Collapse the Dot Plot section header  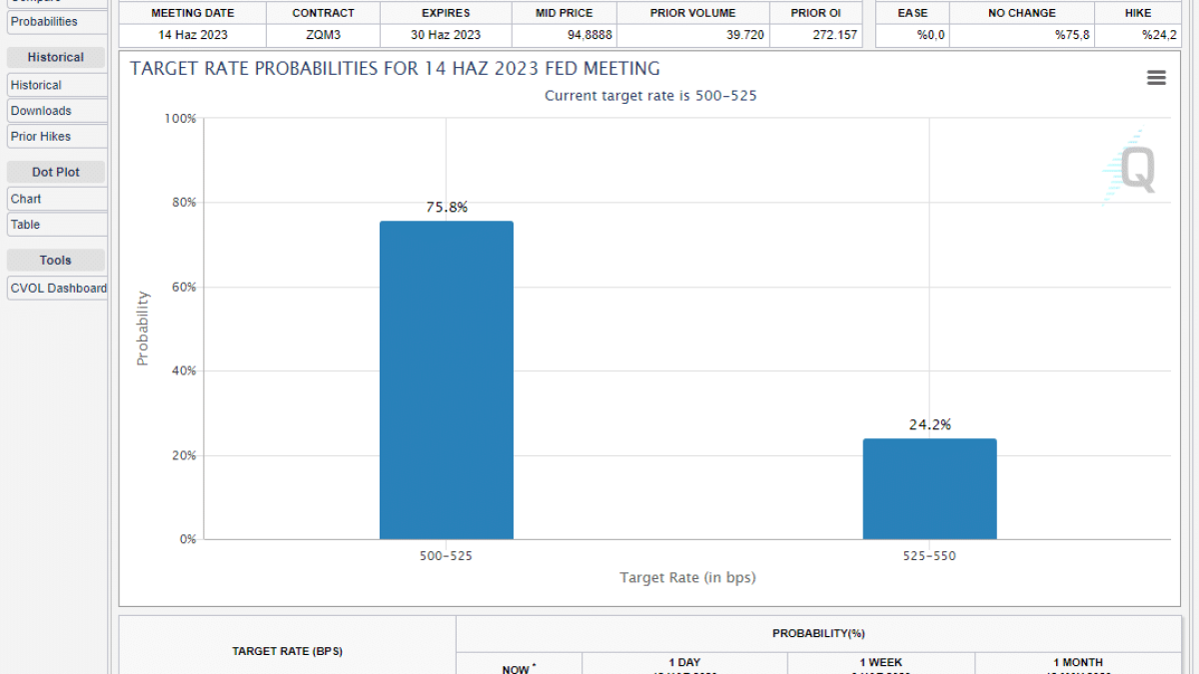tap(56, 172)
